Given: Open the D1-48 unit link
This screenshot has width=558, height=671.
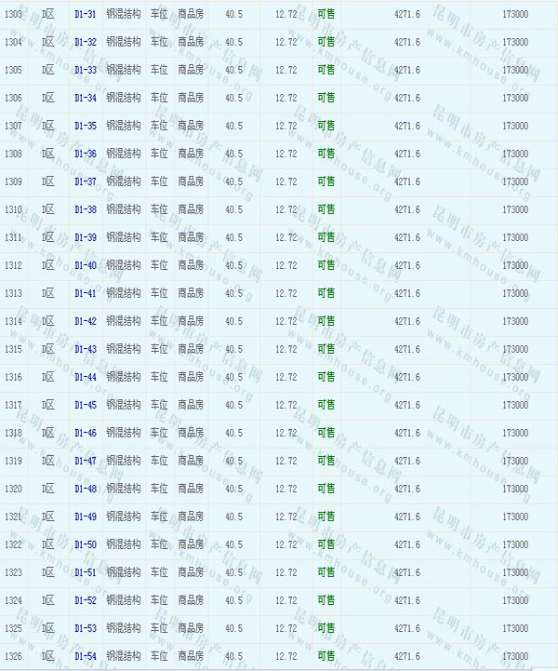Looking at the screenshot, I should pos(86,489).
